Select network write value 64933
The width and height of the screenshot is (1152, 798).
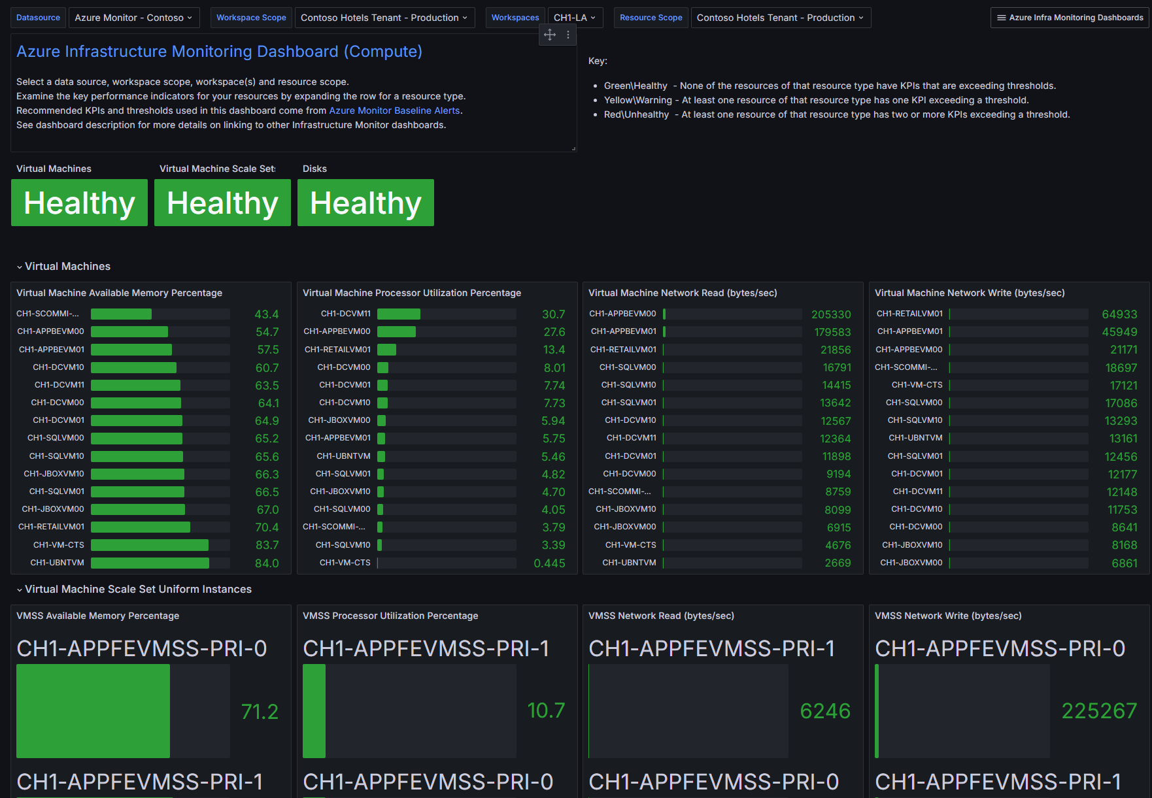click(1119, 314)
